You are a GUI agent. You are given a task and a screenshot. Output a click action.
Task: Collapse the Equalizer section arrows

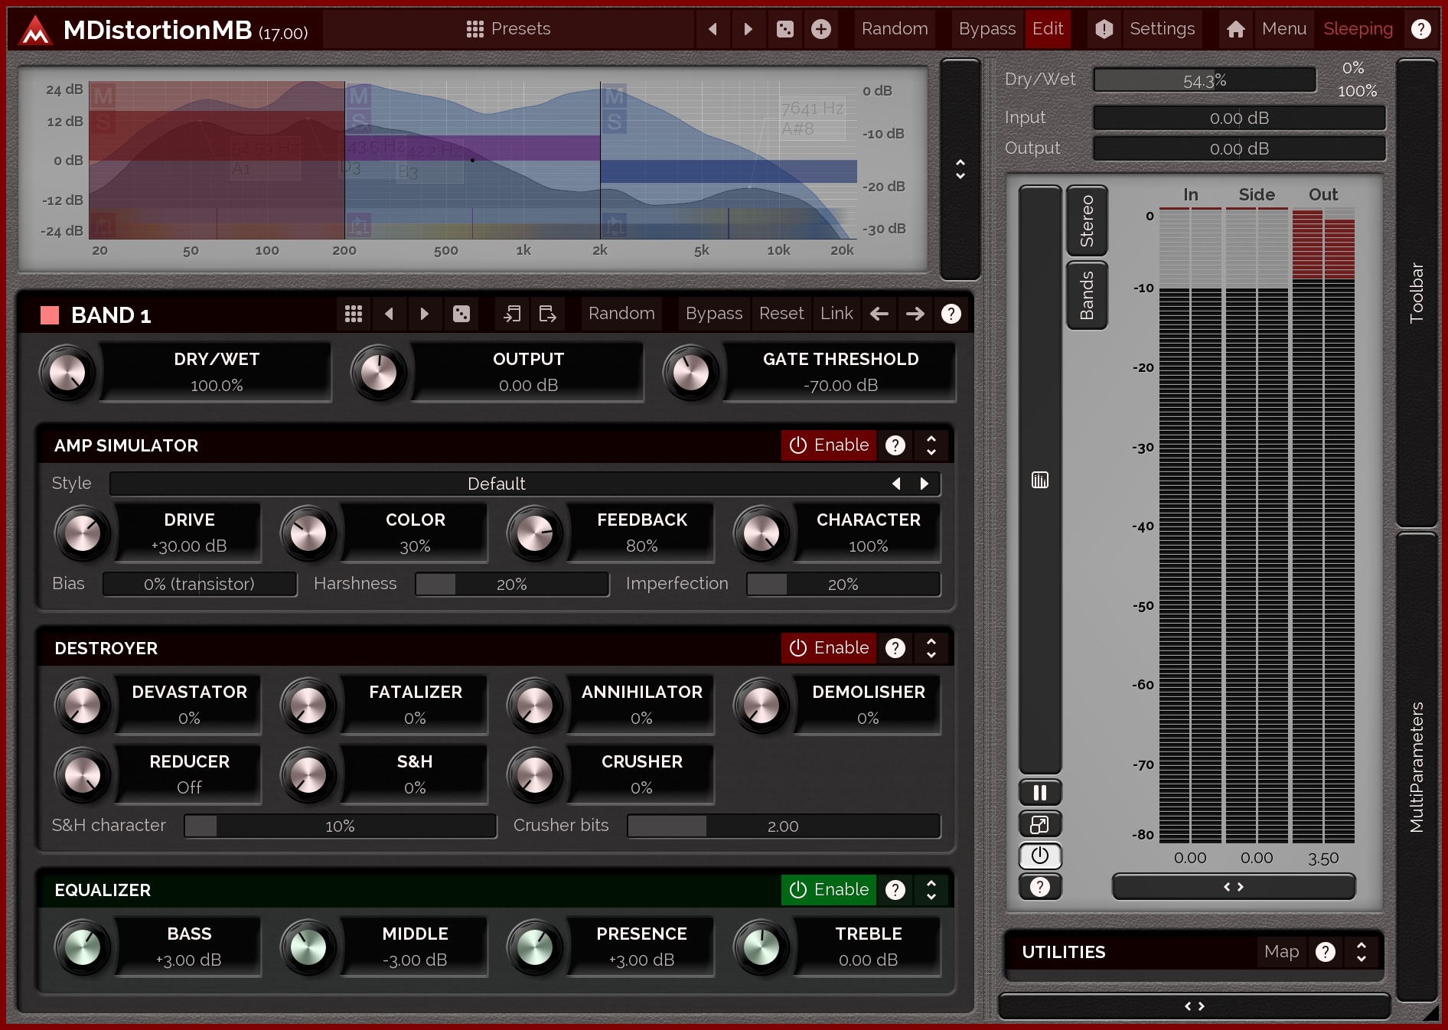(931, 889)
